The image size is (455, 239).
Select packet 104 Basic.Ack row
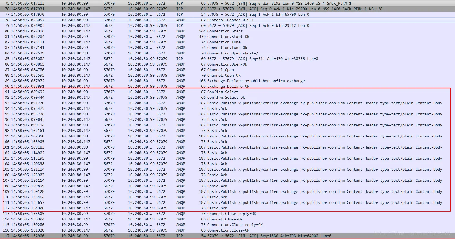227,164
